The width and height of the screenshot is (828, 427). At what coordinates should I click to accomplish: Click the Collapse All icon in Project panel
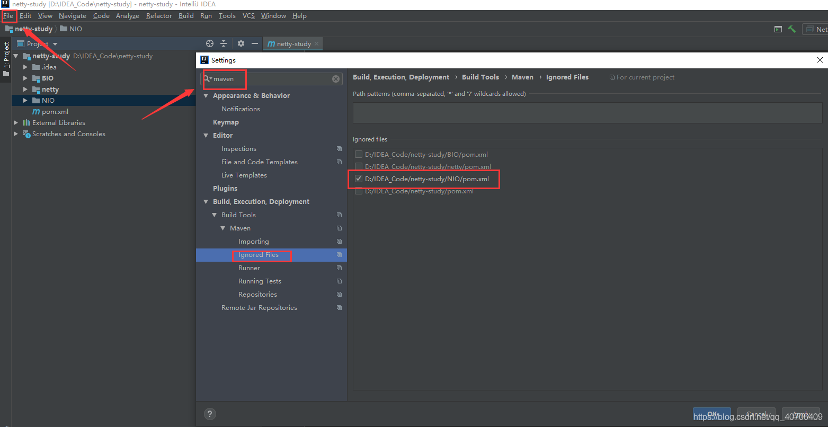tap(224, 43)
